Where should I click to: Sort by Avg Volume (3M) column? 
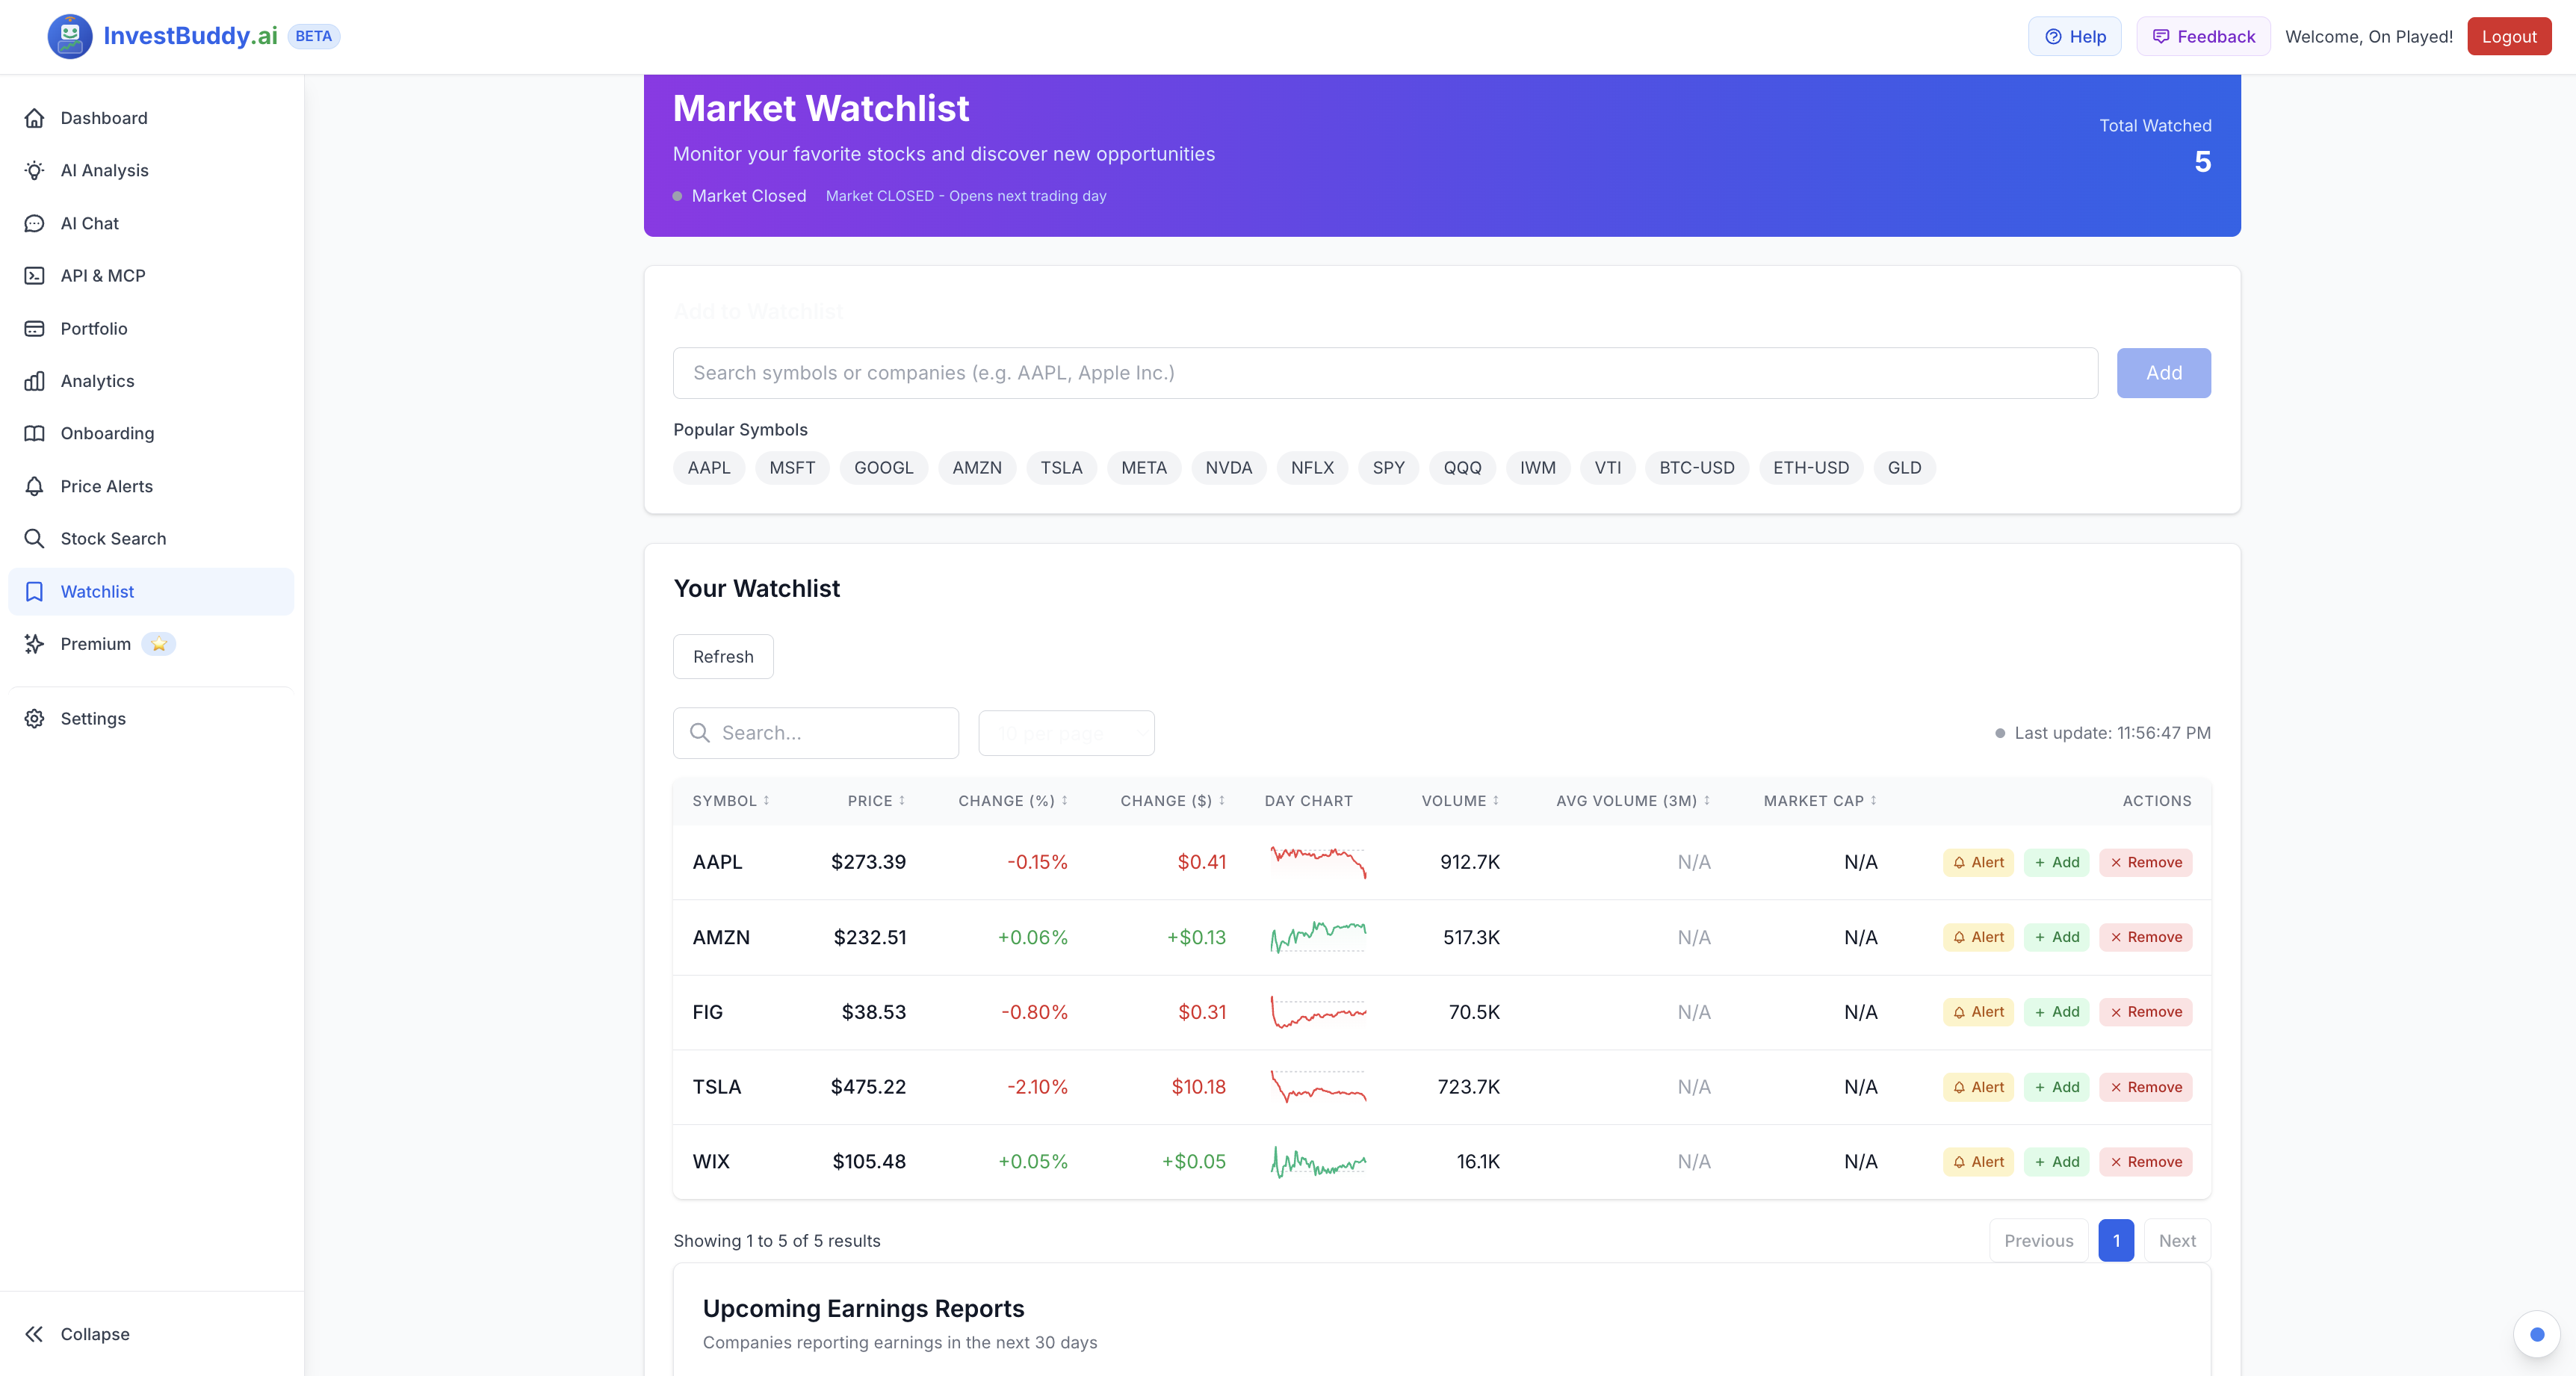(1633, 801)
